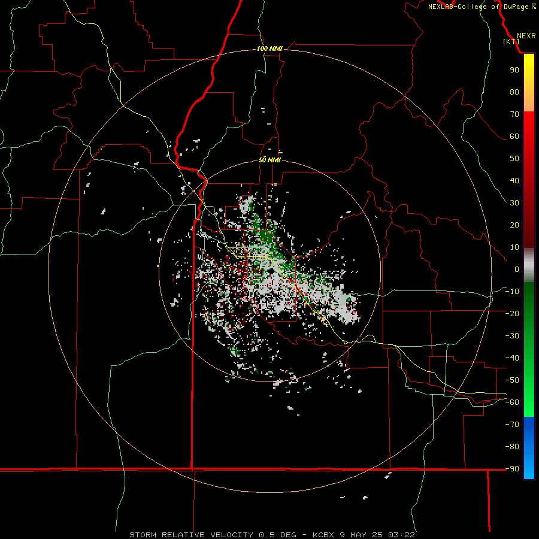This screenshot has width=539, height=539.
Task: Click the [KT] units label
Action: click(x=511, y=41)
